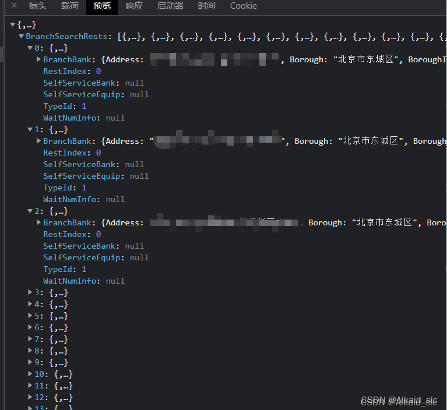Screen dimensions: 447x410
Task: Expand array item 5
Action: (30, 316)
